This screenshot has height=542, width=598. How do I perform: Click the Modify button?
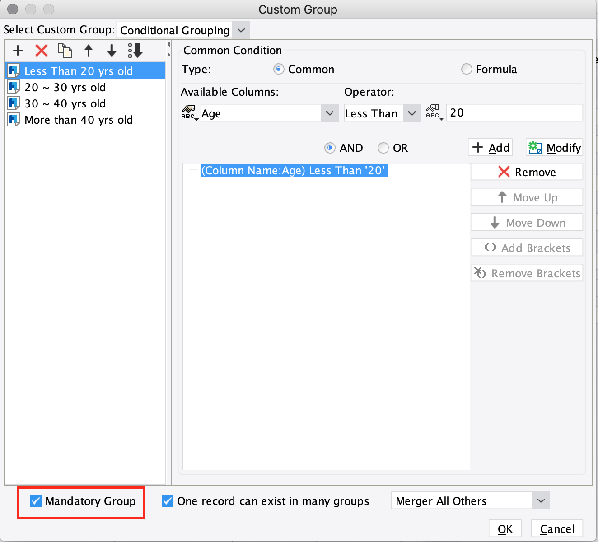pos(554,147)
